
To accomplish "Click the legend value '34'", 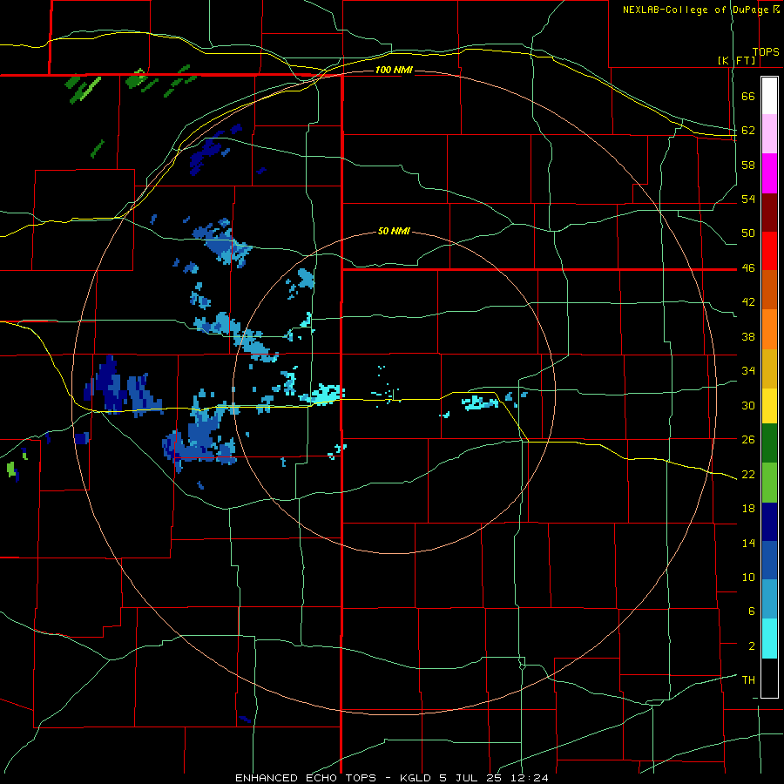I will pos(748,370).
